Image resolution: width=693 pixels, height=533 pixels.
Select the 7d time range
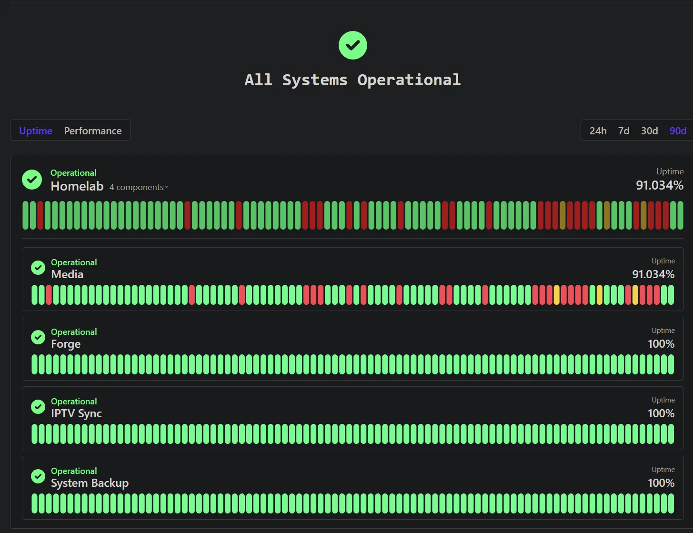[623, 131]
